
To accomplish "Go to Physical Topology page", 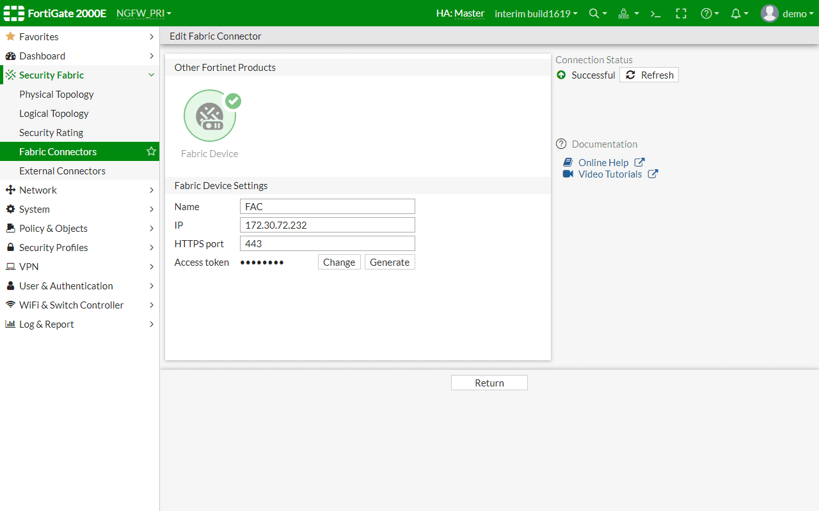I will point(56,94).
